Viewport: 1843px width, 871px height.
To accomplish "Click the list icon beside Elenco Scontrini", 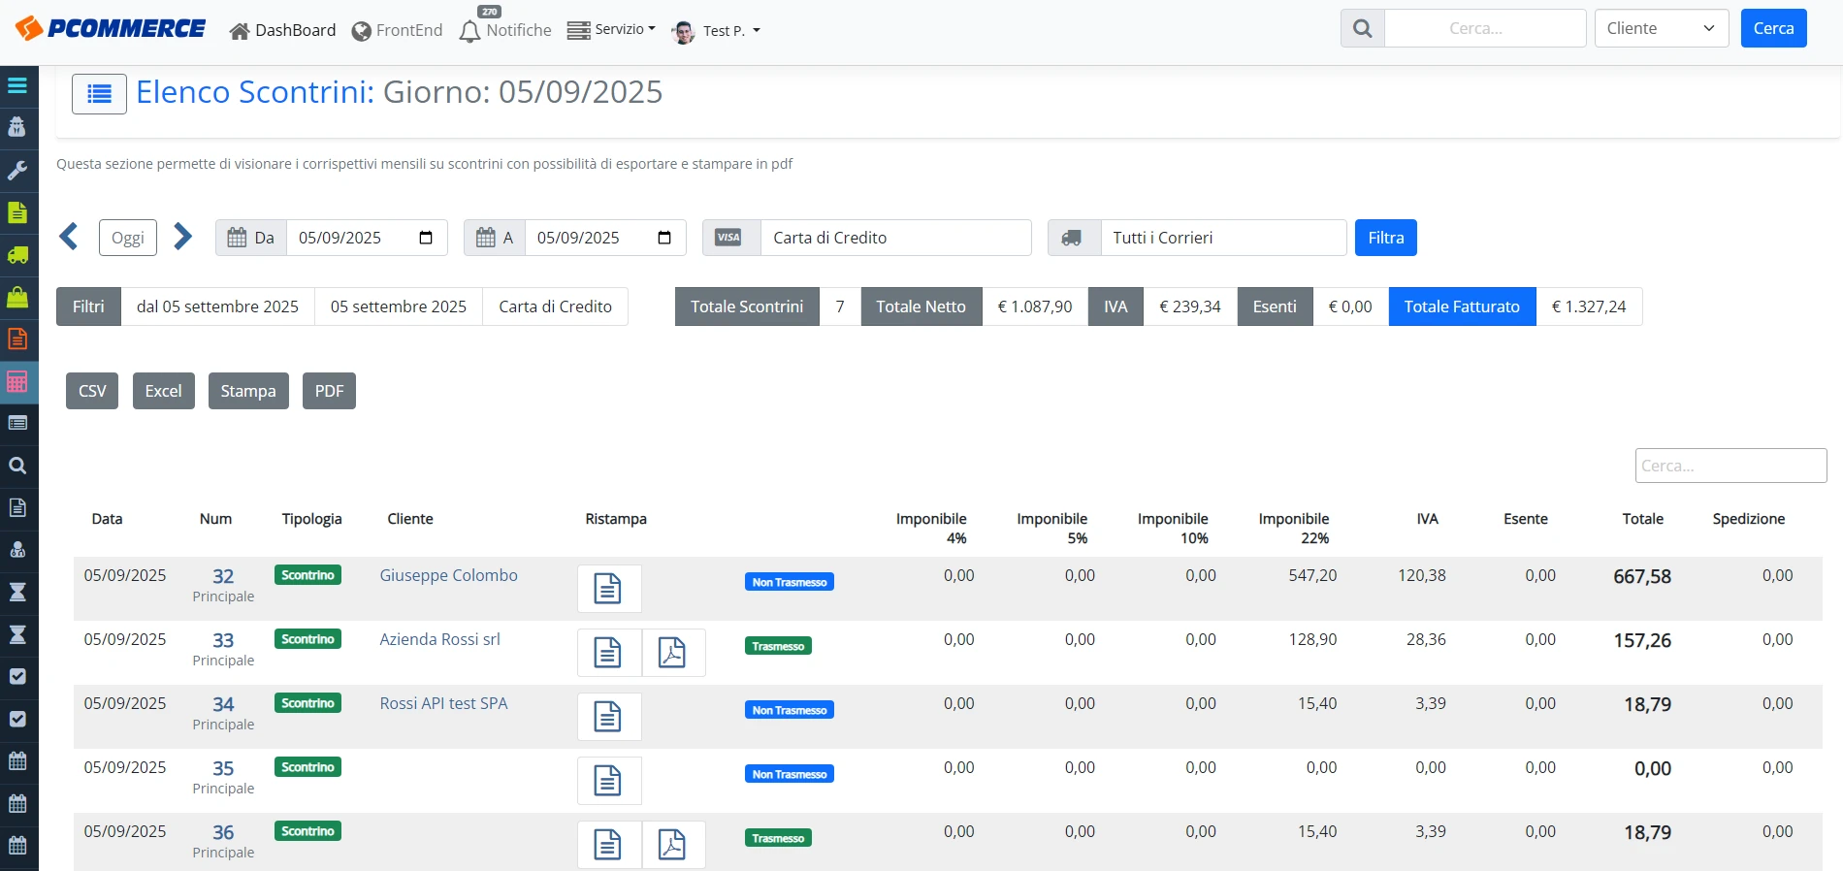I will 99,94.
